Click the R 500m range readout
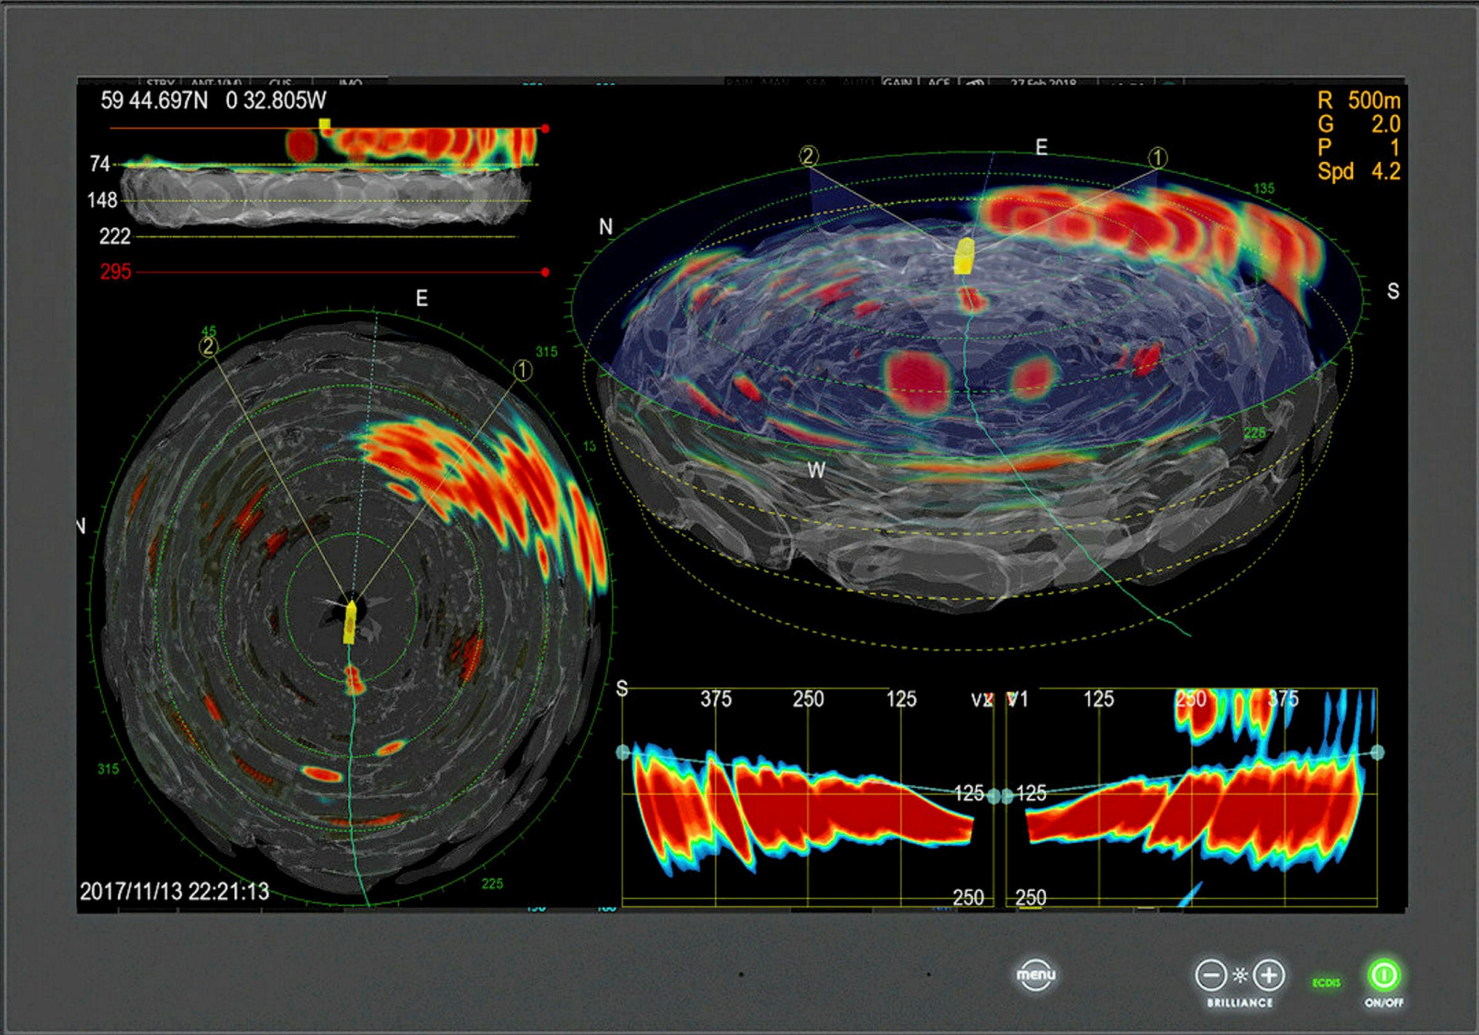Image resolution: width=1479 pixels, height=1035 pixels. (x=1359, y=100)
